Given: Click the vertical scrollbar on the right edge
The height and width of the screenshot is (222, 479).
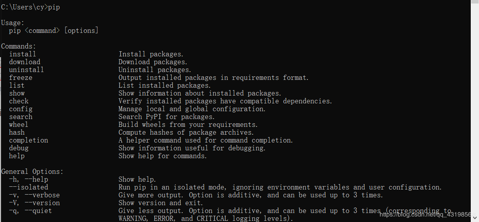Looking at the screenshot, I should 474,110.
